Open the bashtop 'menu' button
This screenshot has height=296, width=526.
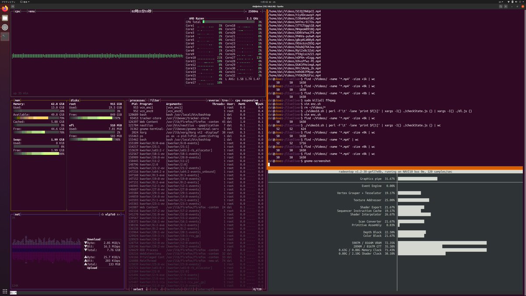pyautogui.click(x=32, y=11)
